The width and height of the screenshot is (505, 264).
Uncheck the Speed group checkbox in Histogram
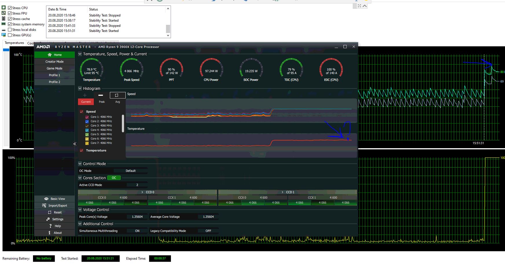[82, 111]
